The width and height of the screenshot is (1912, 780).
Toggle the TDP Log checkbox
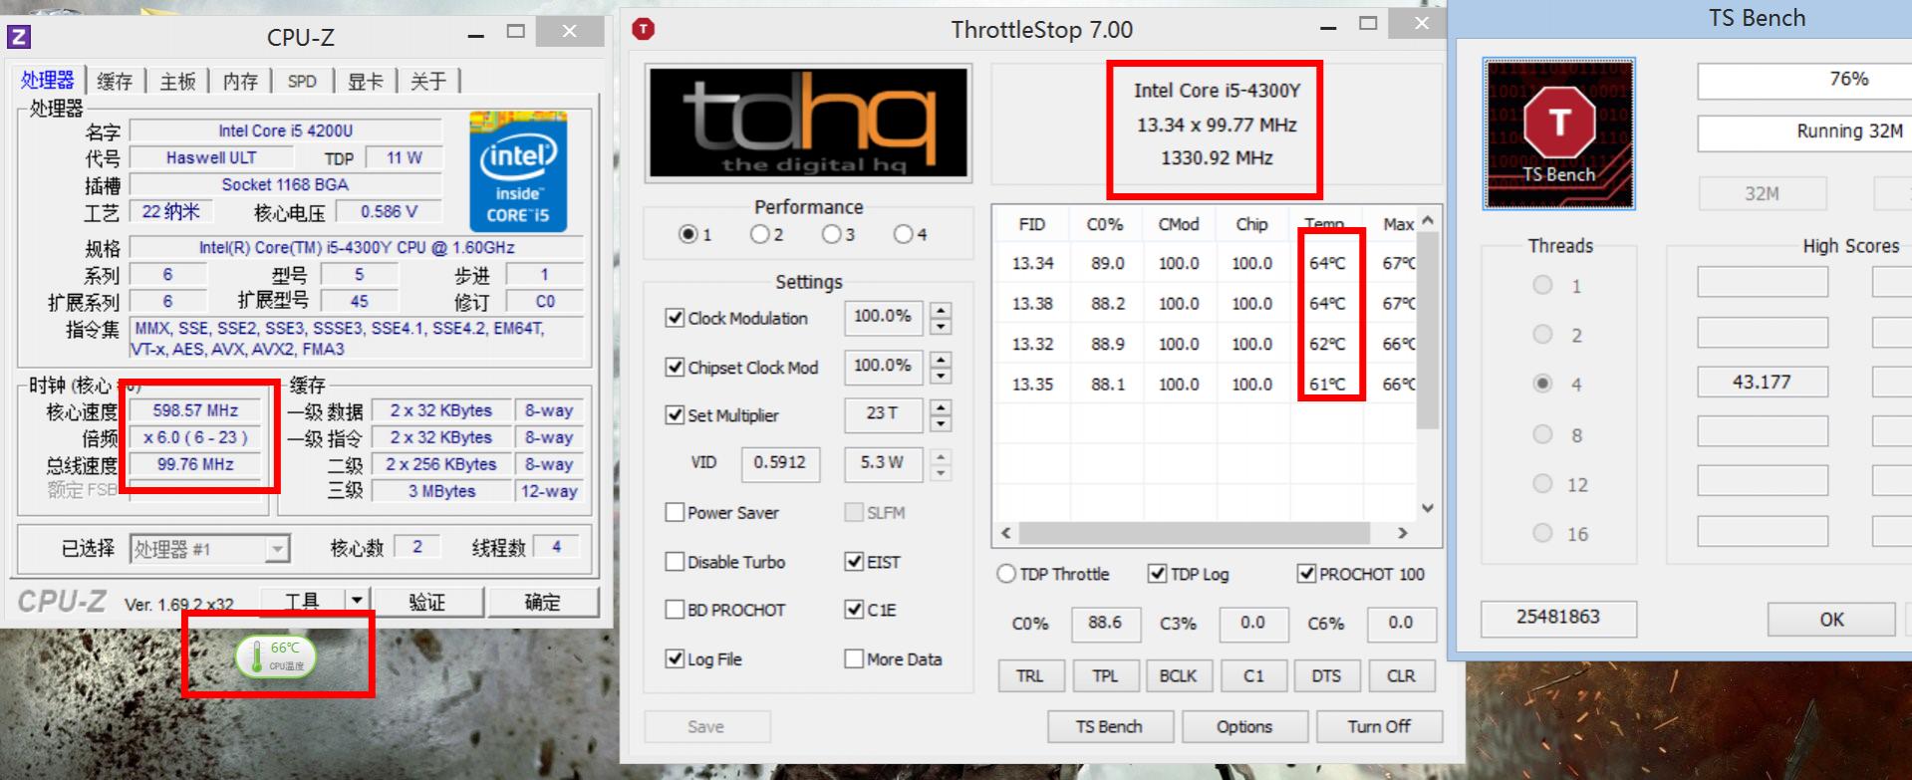(1157, 574)
